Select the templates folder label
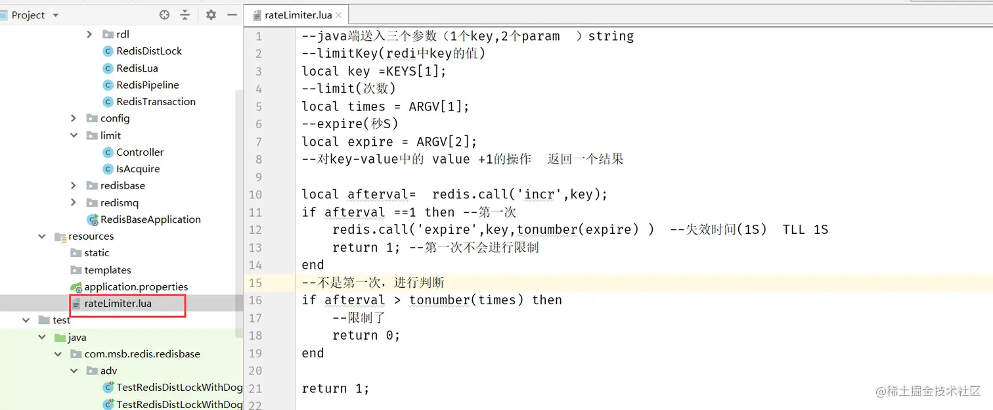Screen dimensions: 993x410 coord(108,270)
